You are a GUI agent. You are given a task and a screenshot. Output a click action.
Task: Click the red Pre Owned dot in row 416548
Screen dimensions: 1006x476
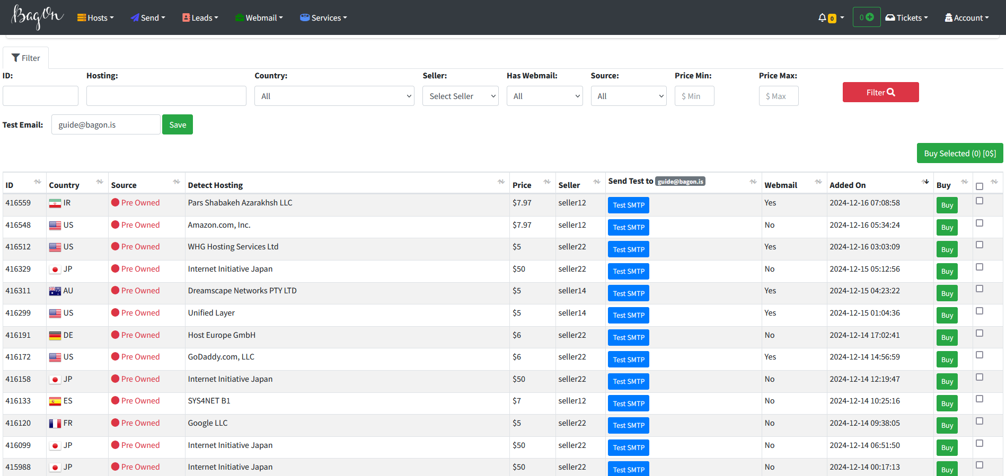(115, 224)
